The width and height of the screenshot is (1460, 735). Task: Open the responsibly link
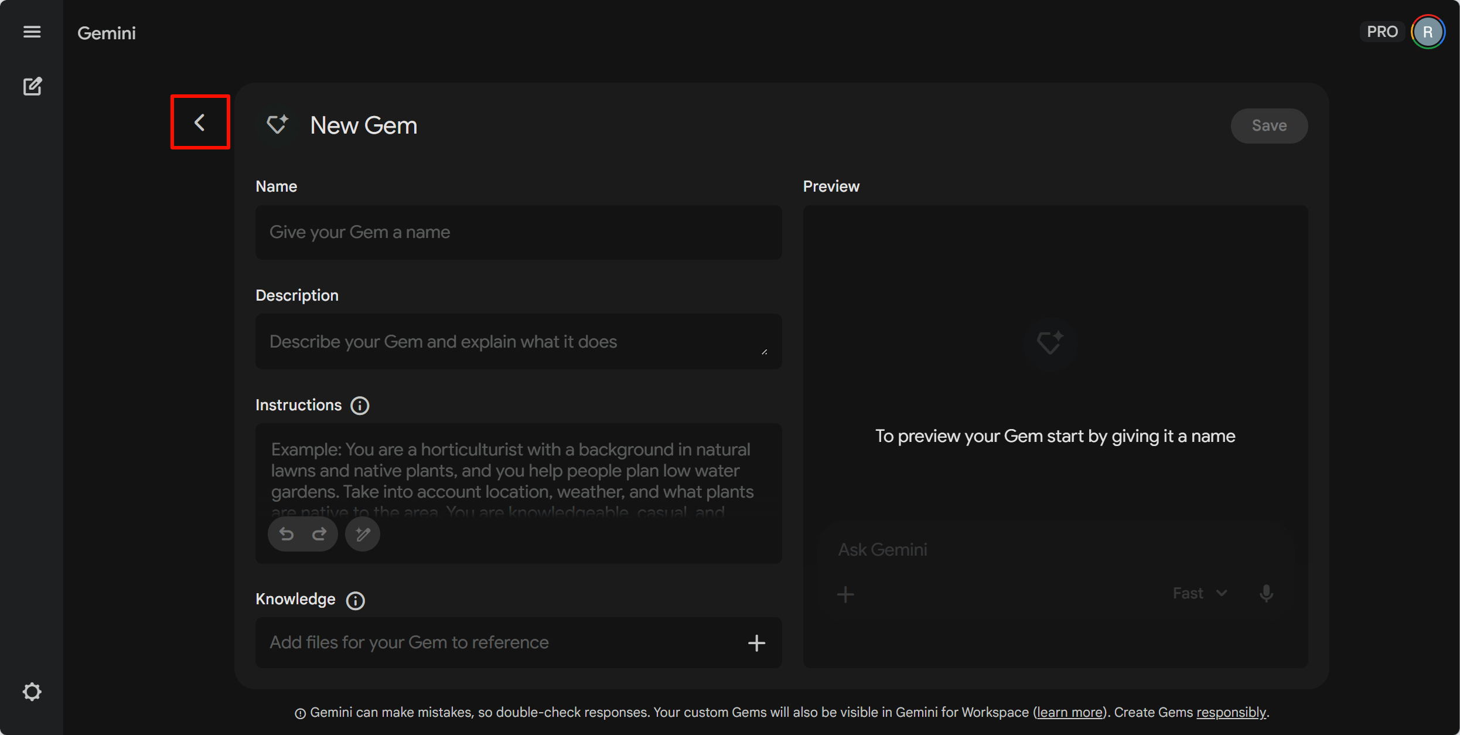(1231, 713)
